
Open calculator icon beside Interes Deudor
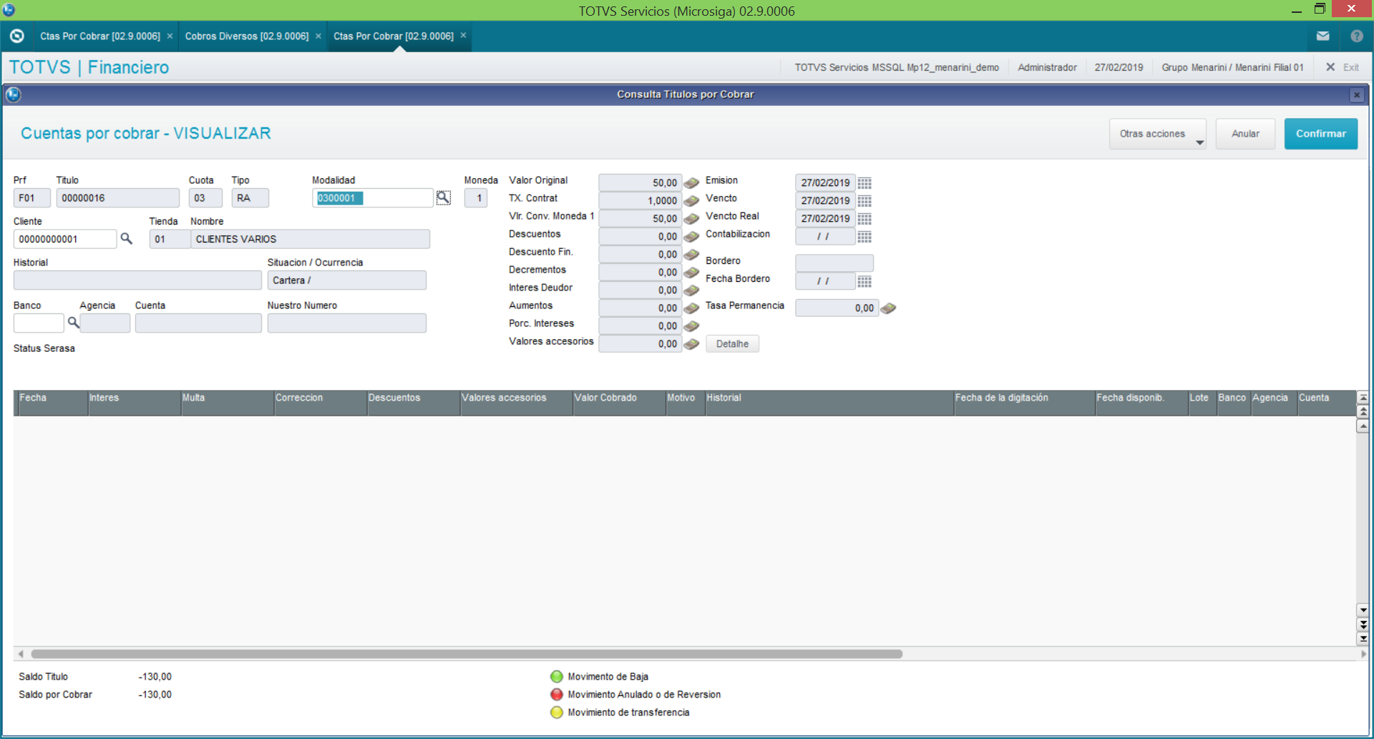tap(691, 290)
